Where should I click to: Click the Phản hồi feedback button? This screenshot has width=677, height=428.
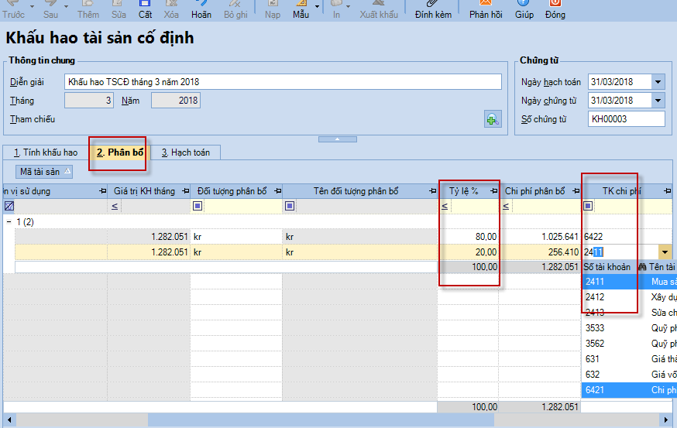(x=486, y=10)
